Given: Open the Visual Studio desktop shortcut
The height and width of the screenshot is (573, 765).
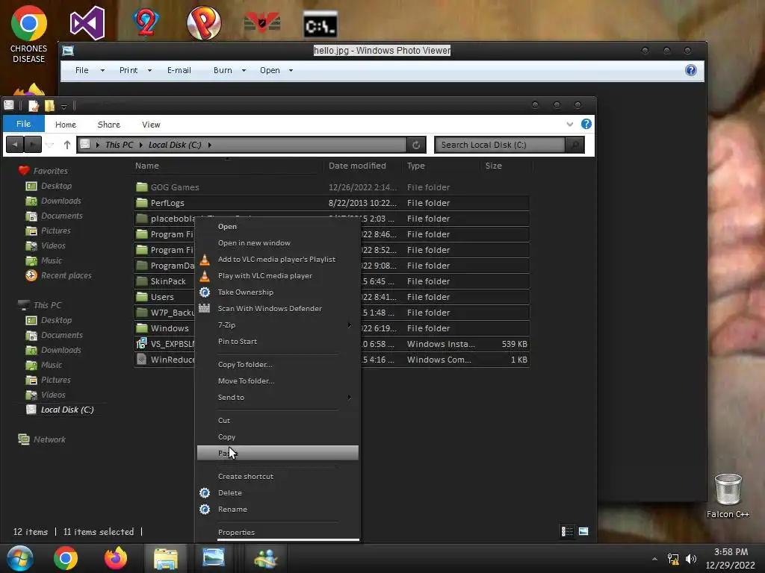Looking at the screenshot, I should (87, 23).
